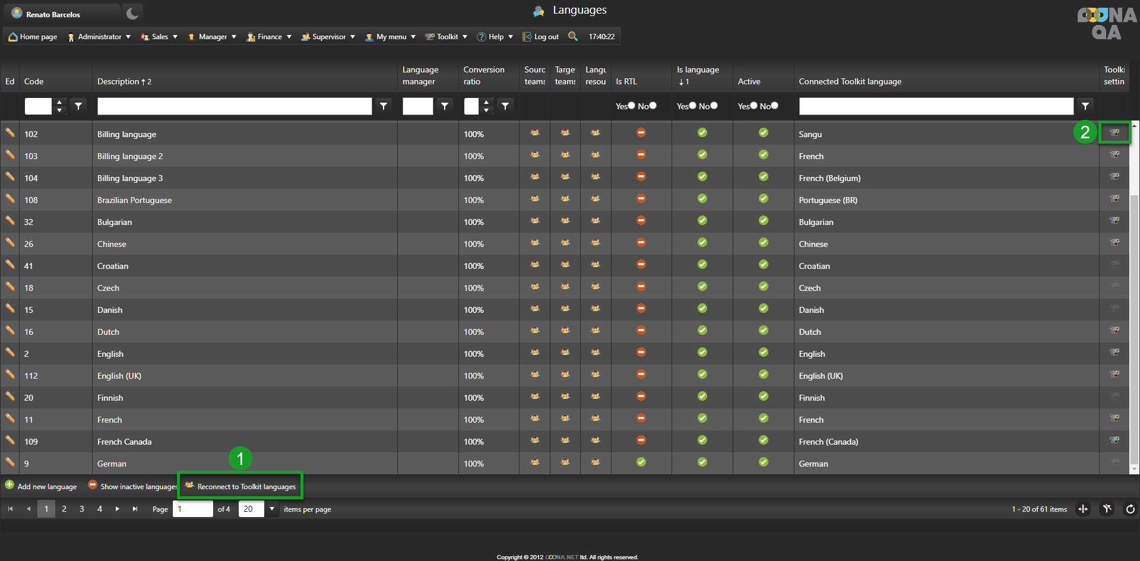Click the edit pencil for Billing language row
Image resolution: width=1140 pixels, height=561 pixels.
tap(10, 133)
